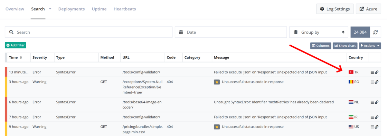387x136 pixels.
Task: Click the refresh icon beside 24,084 count
Action: [x=375, y=32]
